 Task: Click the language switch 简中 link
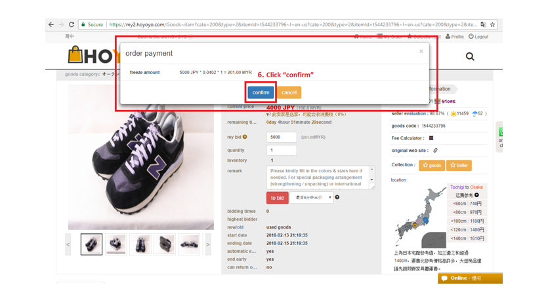pyautogui.click(x=69, y=36)
